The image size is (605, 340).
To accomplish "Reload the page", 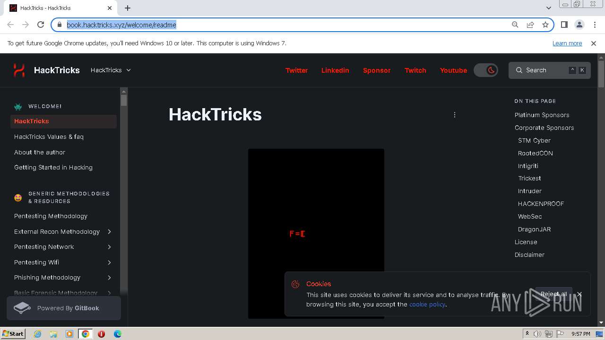I will tap(41, 25).
